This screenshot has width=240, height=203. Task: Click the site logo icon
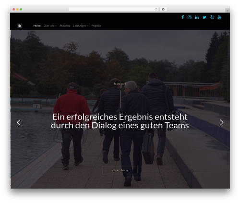[20, 25]
